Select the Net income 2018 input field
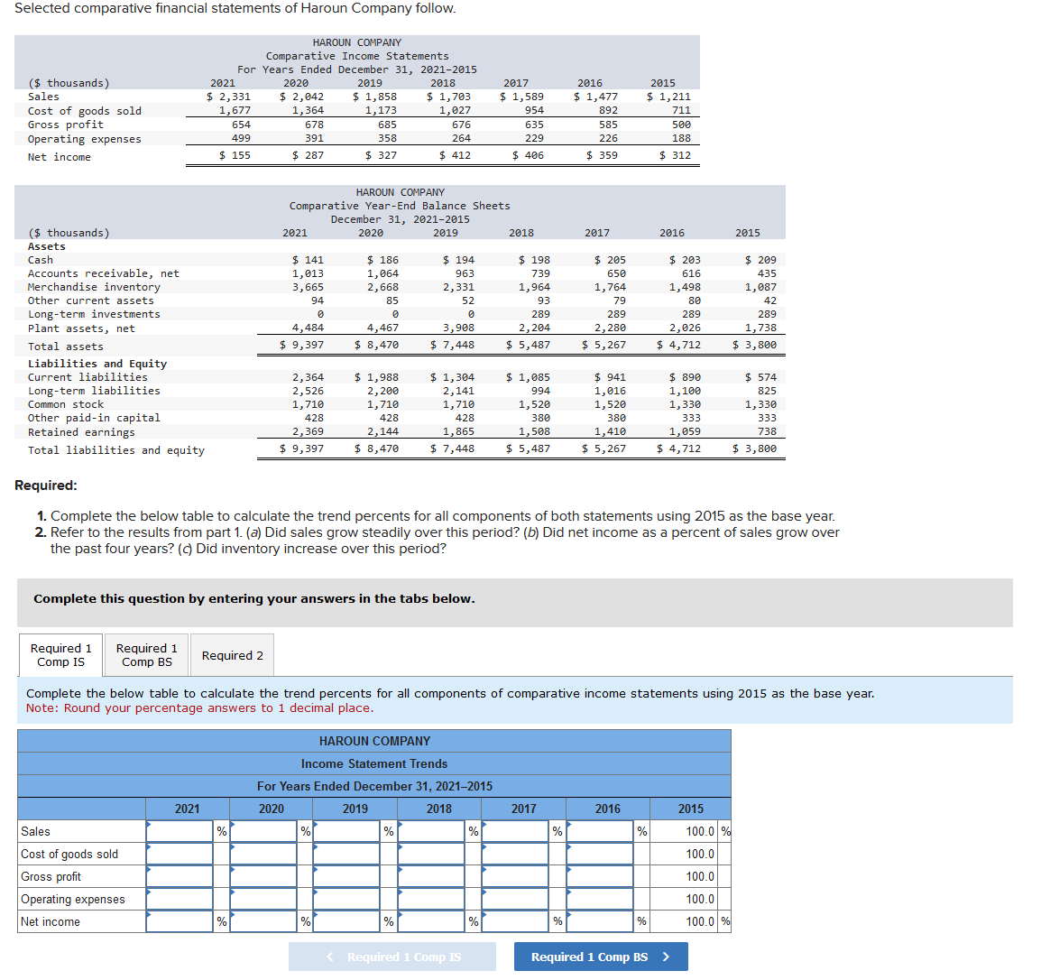Image resolution: width=1041 pixels, height=980 pixels. [x=431, y=921]
